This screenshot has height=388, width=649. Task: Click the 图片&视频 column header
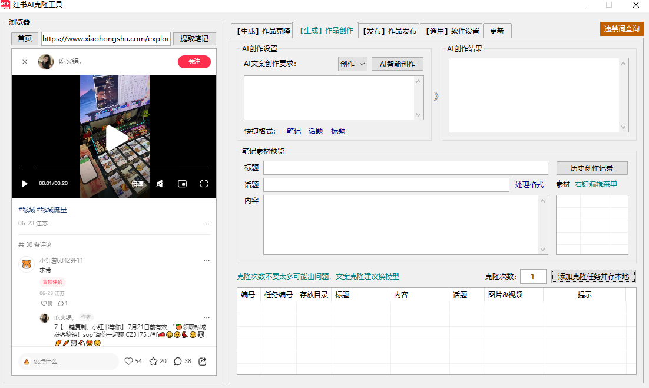(514, 295)
